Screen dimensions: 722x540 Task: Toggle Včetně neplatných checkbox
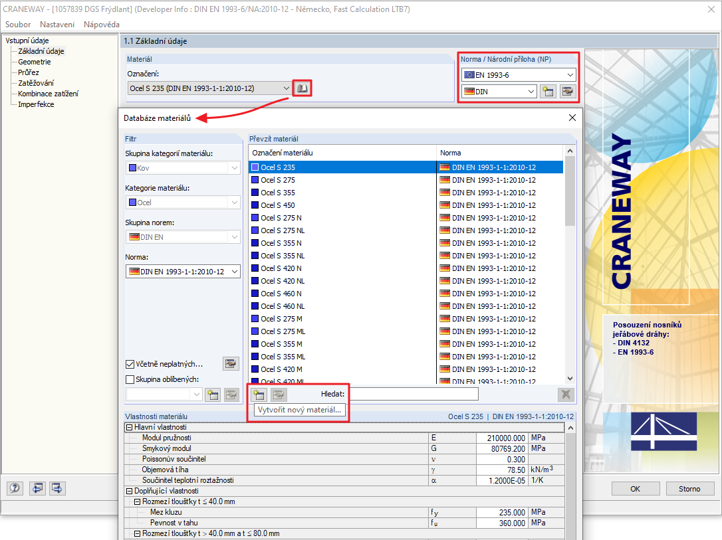point(130,364)
